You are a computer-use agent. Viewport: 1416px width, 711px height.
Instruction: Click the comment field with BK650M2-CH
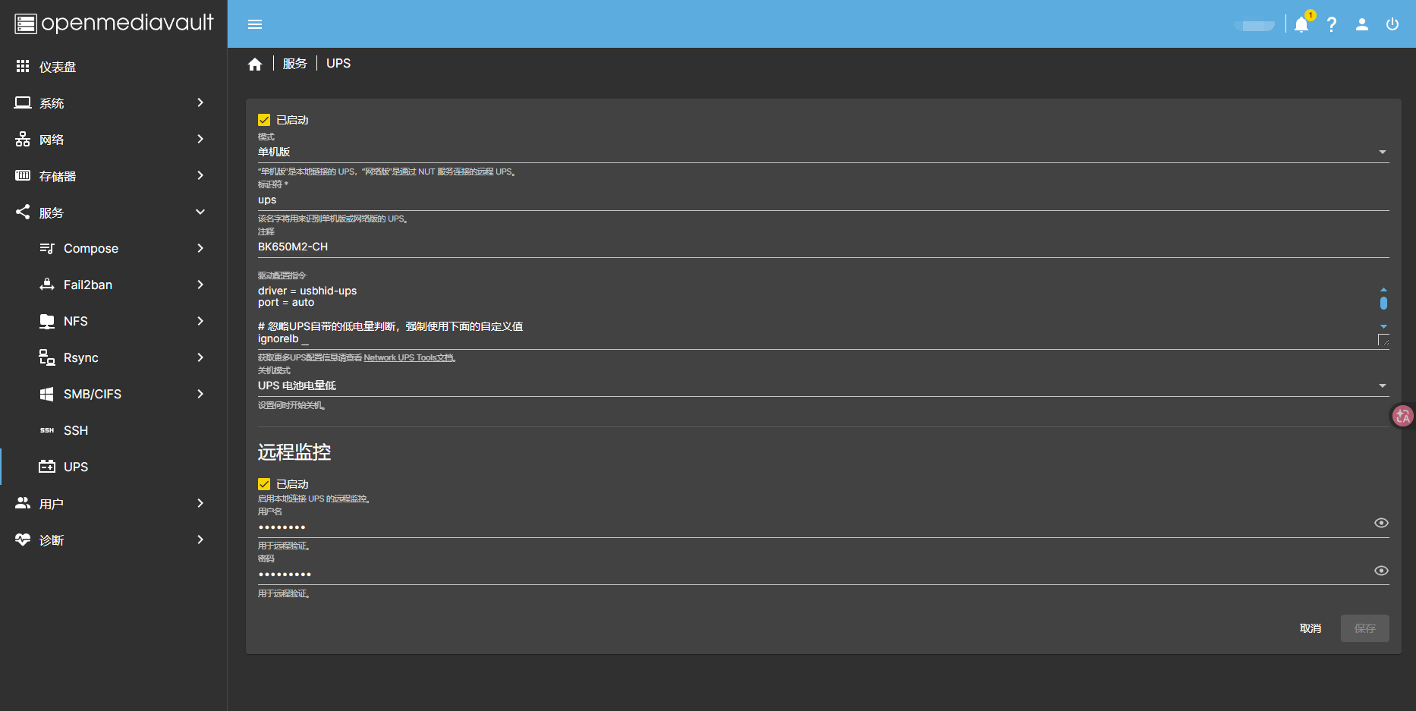(823, 247)
